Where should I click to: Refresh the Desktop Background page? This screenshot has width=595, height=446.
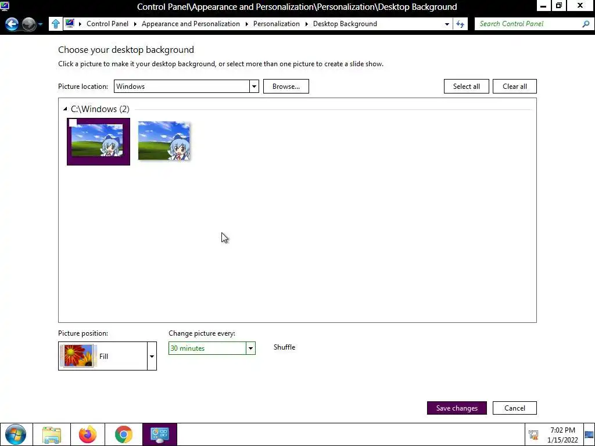[460, 24]
